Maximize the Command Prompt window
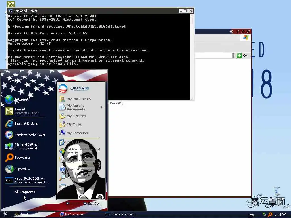This screenshot has width=291, height=218. 185,11
